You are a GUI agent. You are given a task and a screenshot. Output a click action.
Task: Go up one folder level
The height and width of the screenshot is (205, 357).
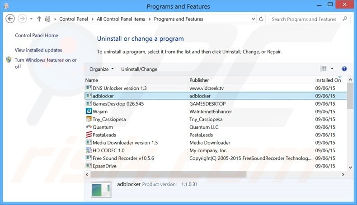pyautogui.click(x=39, y=19)
